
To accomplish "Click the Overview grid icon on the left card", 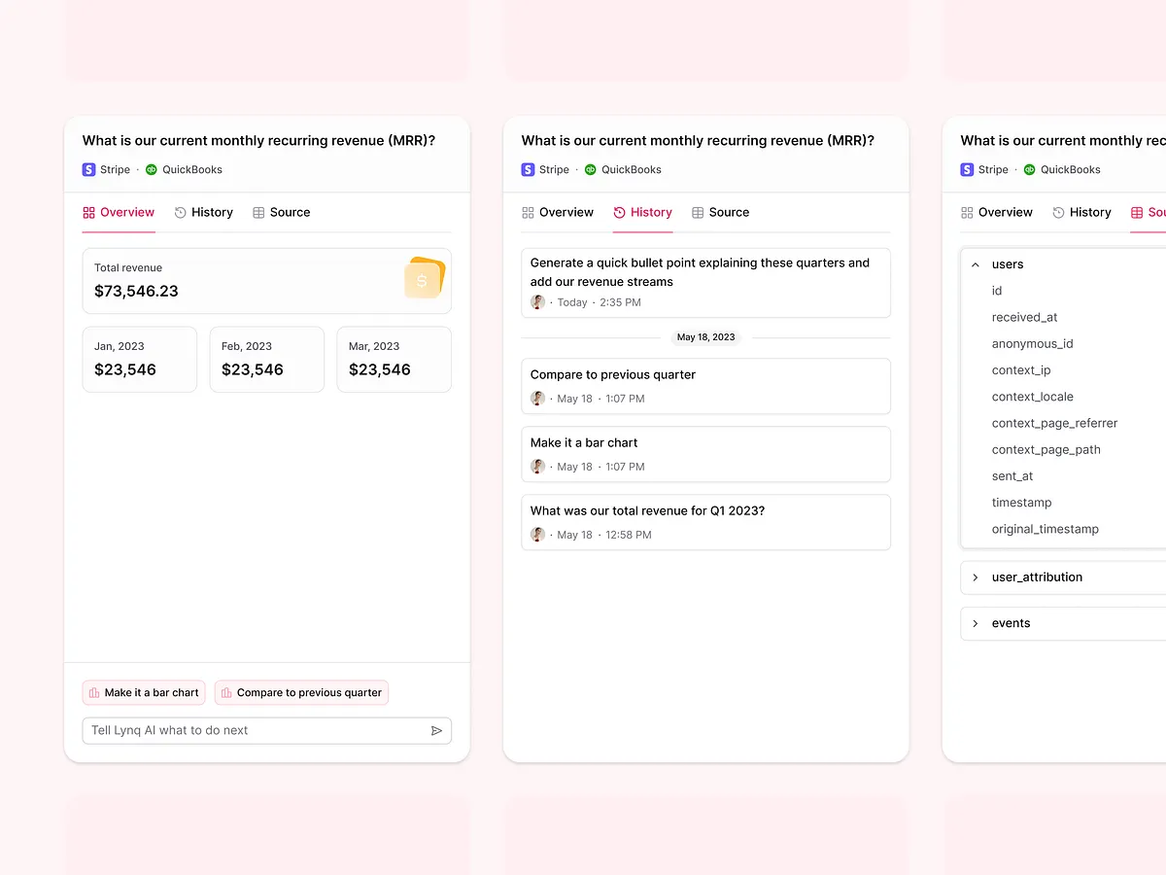I will (x=89, y=212).
